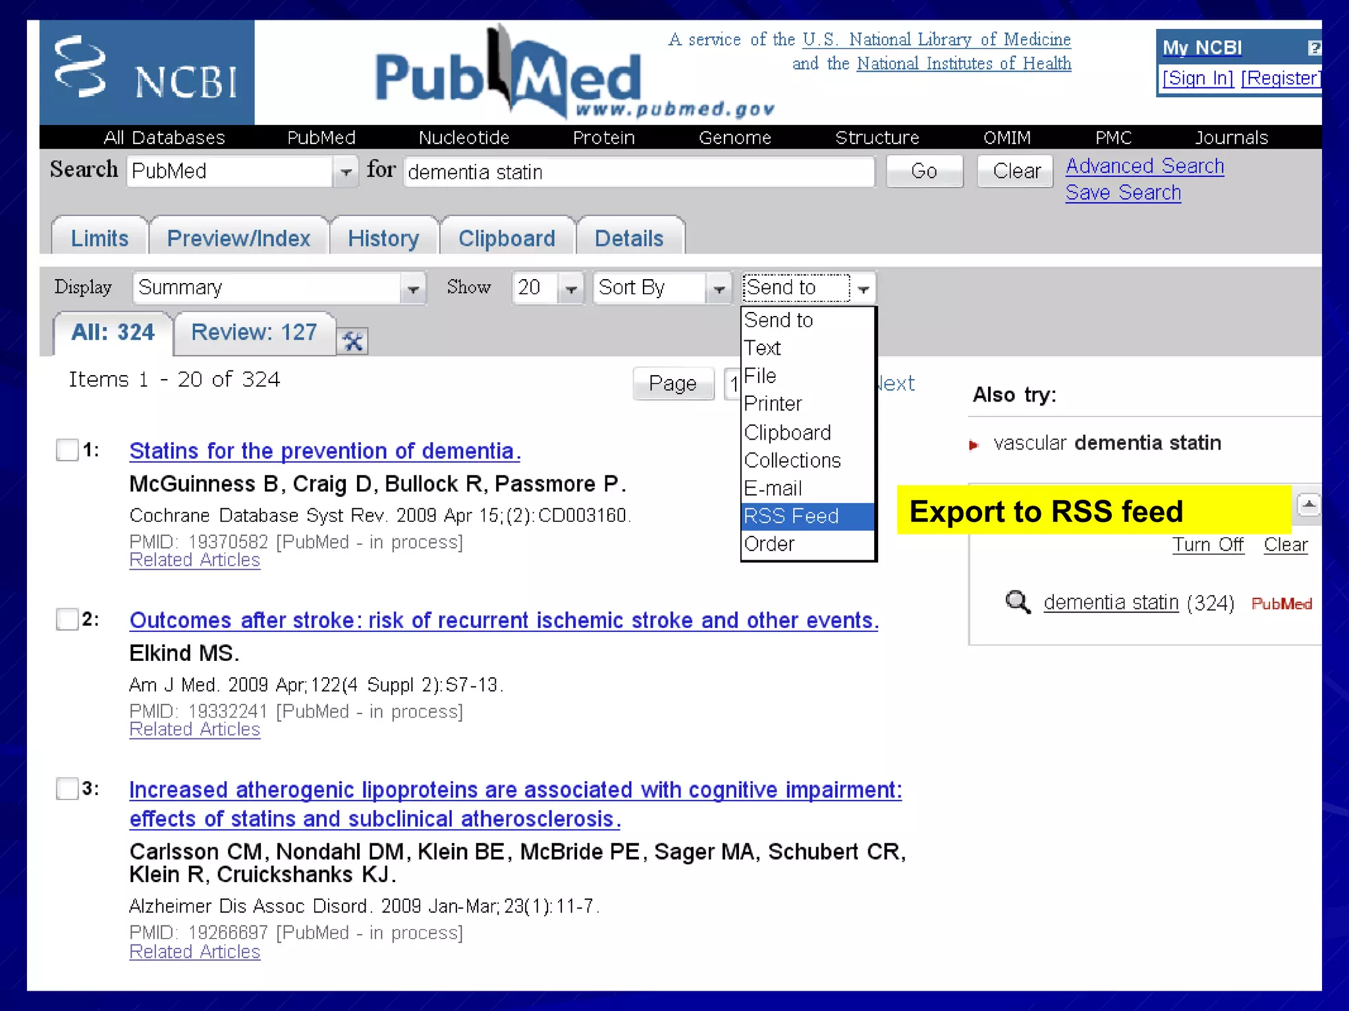Open the Show 20 items dropdown
1349x1011 pixels.
[x=548, y=288]
